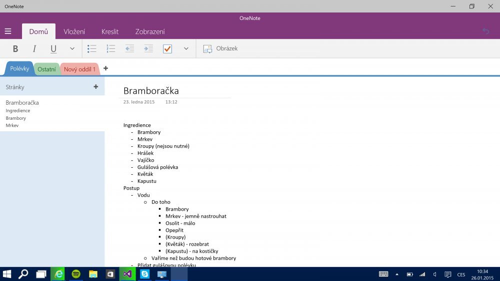Switch to Visual Studio on taskbar
The image size is (500, 281).
[127, 274]
